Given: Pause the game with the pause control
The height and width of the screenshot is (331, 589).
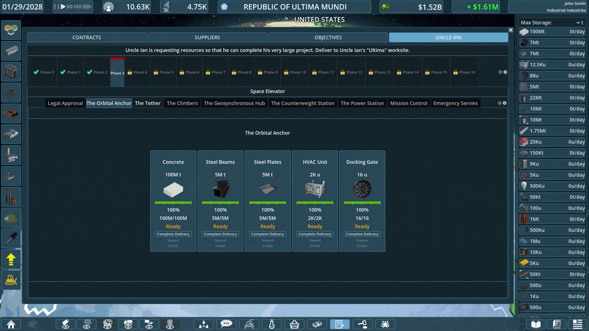Looking at the screenshot, I should click(x=57, y=7).
